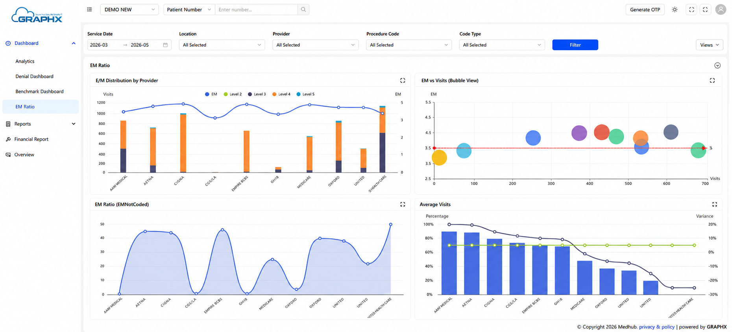Open the Code Type dropdown
Screen dimensions: 732x332
(x=502, y=45)
